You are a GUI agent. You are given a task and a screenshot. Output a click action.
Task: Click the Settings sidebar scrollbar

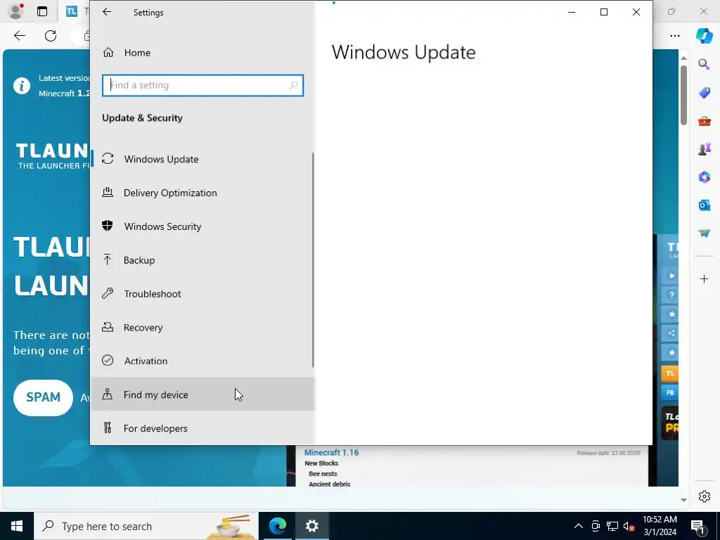click(313, 260)
